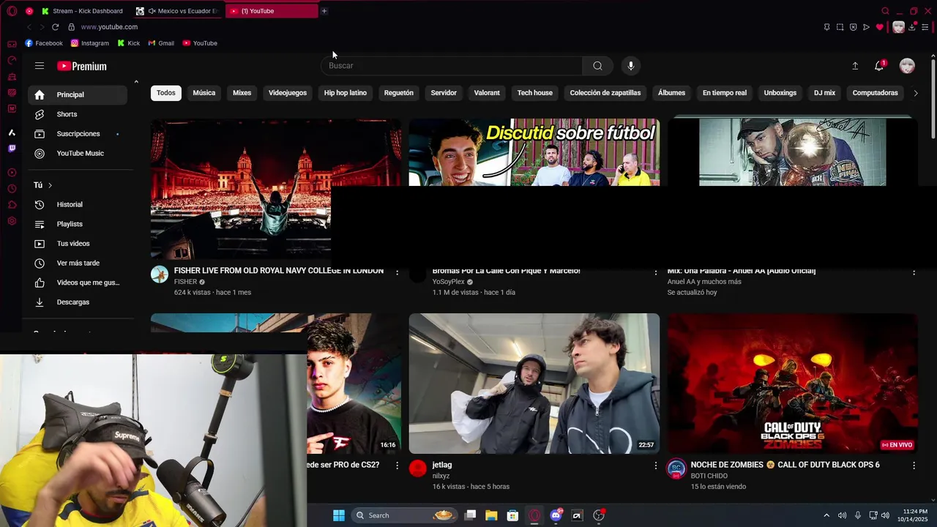Show hidden system tray icons

point(826,515)
